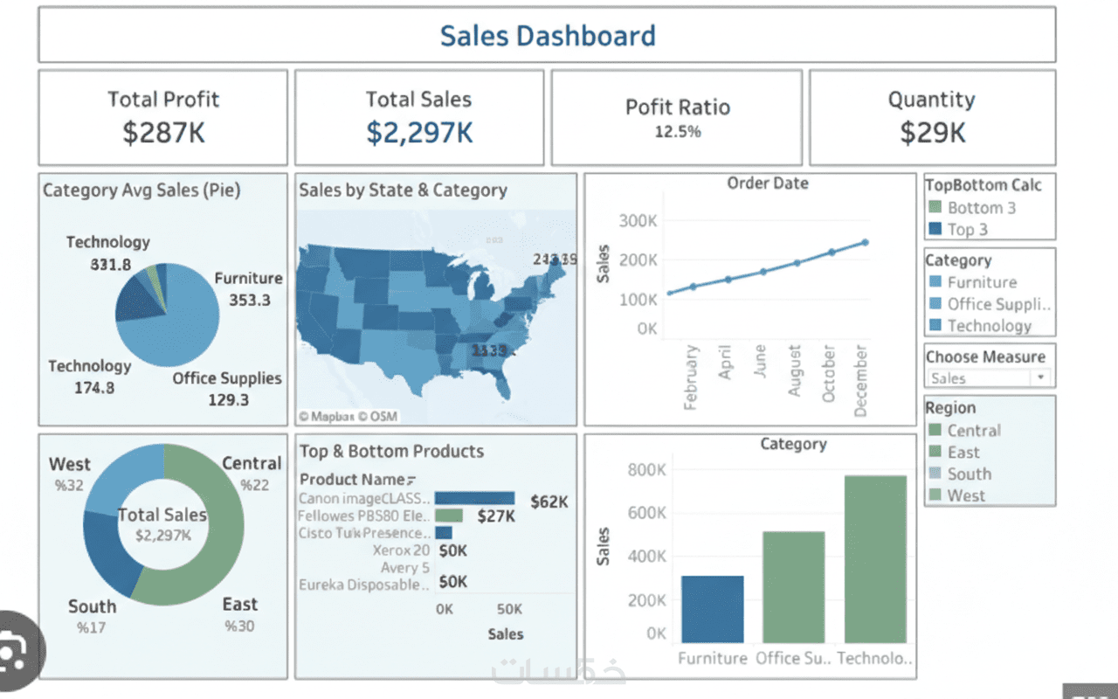The height and width of the screenshot is (699, 1118).
Task: Click the Furniture 353.3 pie label
Action: 249,289
